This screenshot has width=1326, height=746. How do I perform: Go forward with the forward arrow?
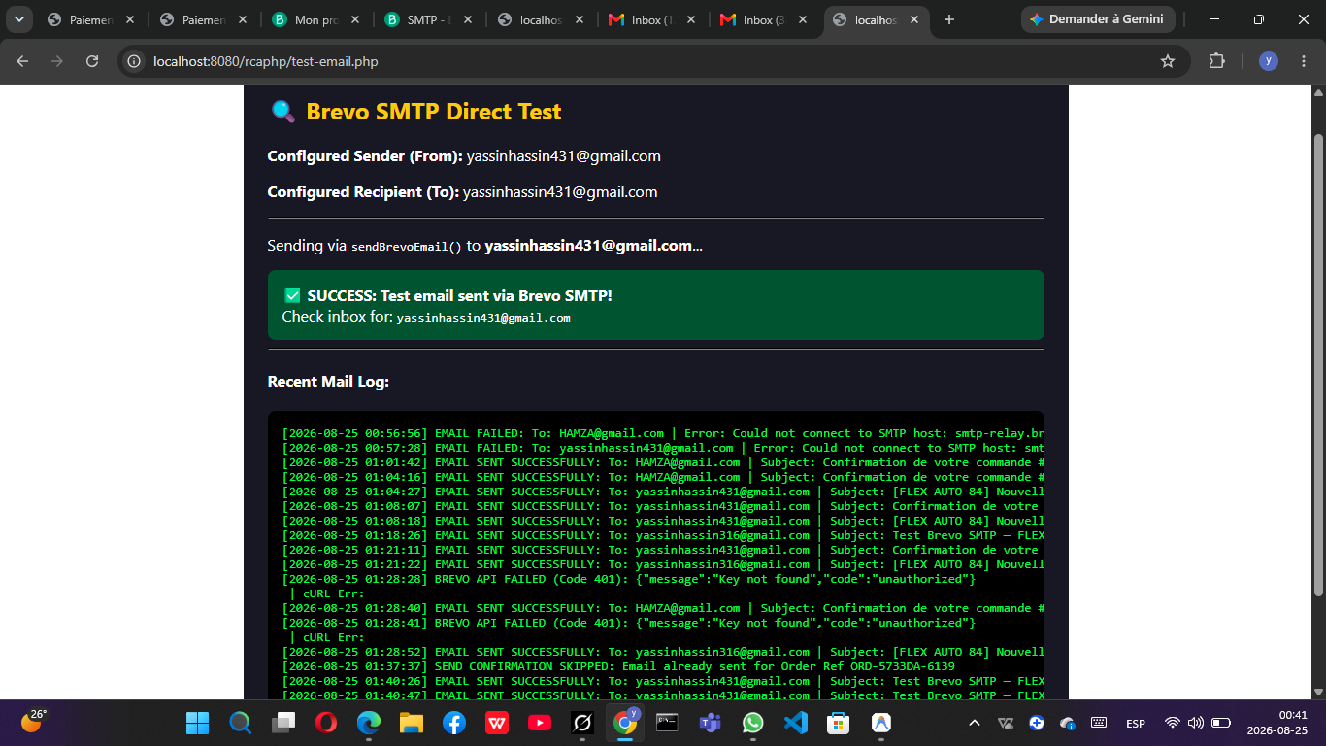(x=57, y=61)
